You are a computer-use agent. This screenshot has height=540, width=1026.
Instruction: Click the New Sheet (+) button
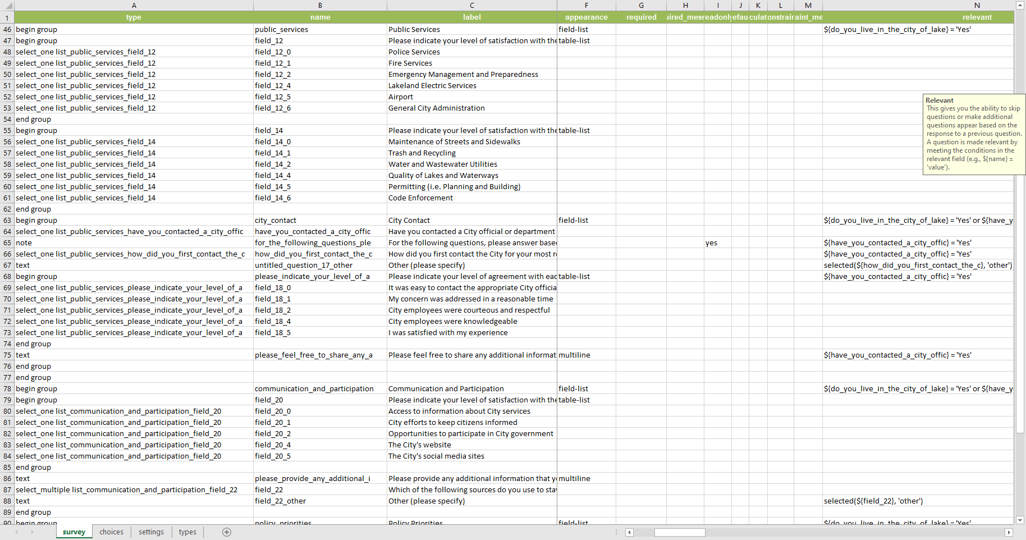tap(227, 532)
